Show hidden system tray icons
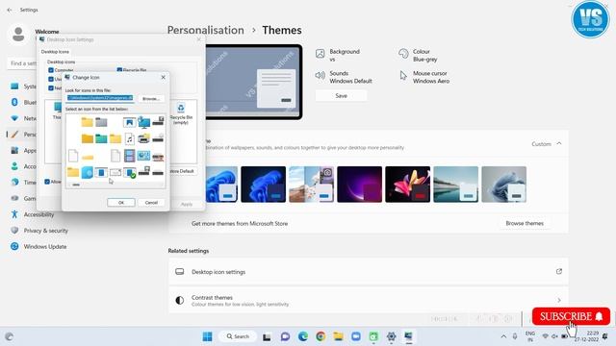Viewport: 616px width, 346px height. (x=503, y=336)
